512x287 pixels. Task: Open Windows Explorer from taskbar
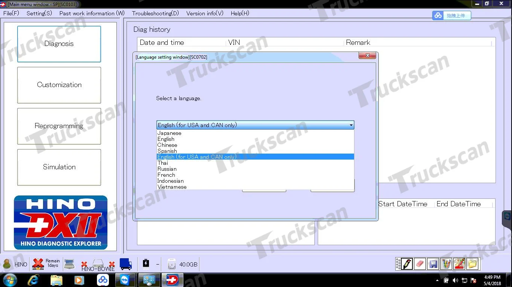pyautogui.click(x=57, y=280)
